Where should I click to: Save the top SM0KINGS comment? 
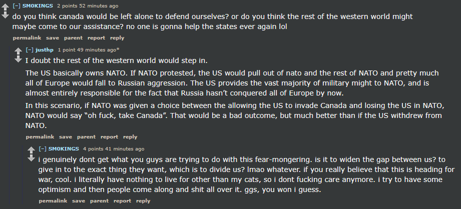tap(53, 38)
